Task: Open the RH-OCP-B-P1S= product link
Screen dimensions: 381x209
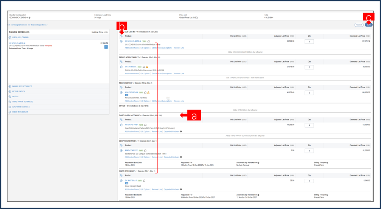Action: point(131,125)
